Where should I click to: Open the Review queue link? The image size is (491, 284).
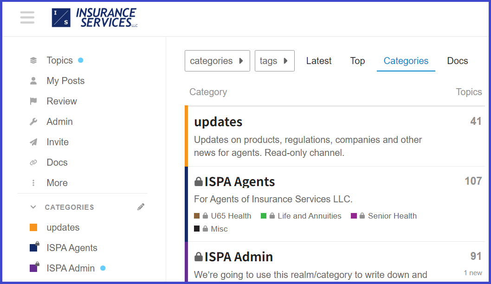click(62, 101)
